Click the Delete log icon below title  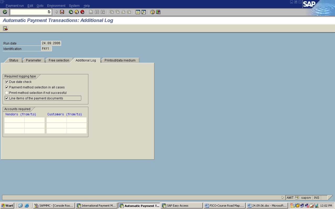(x=5, y=28)
